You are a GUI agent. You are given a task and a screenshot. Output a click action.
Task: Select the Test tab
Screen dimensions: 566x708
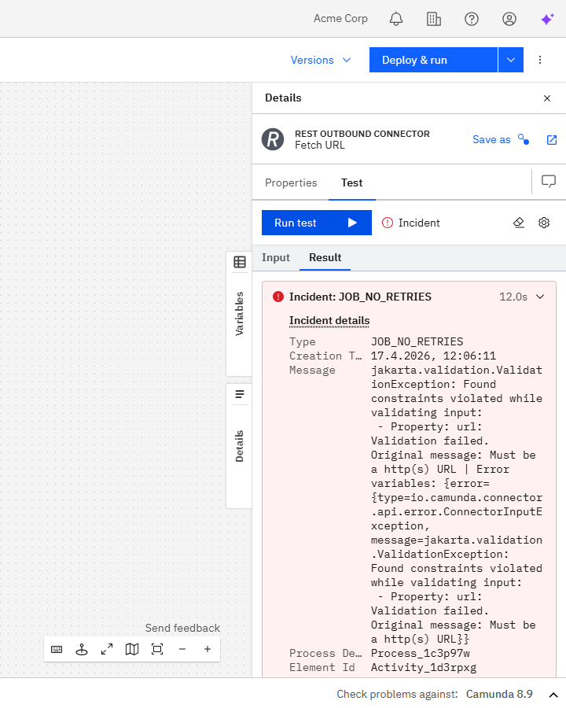351,183
